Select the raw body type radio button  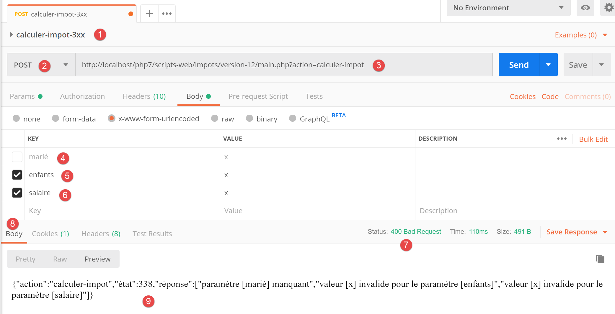pos(215,119)
